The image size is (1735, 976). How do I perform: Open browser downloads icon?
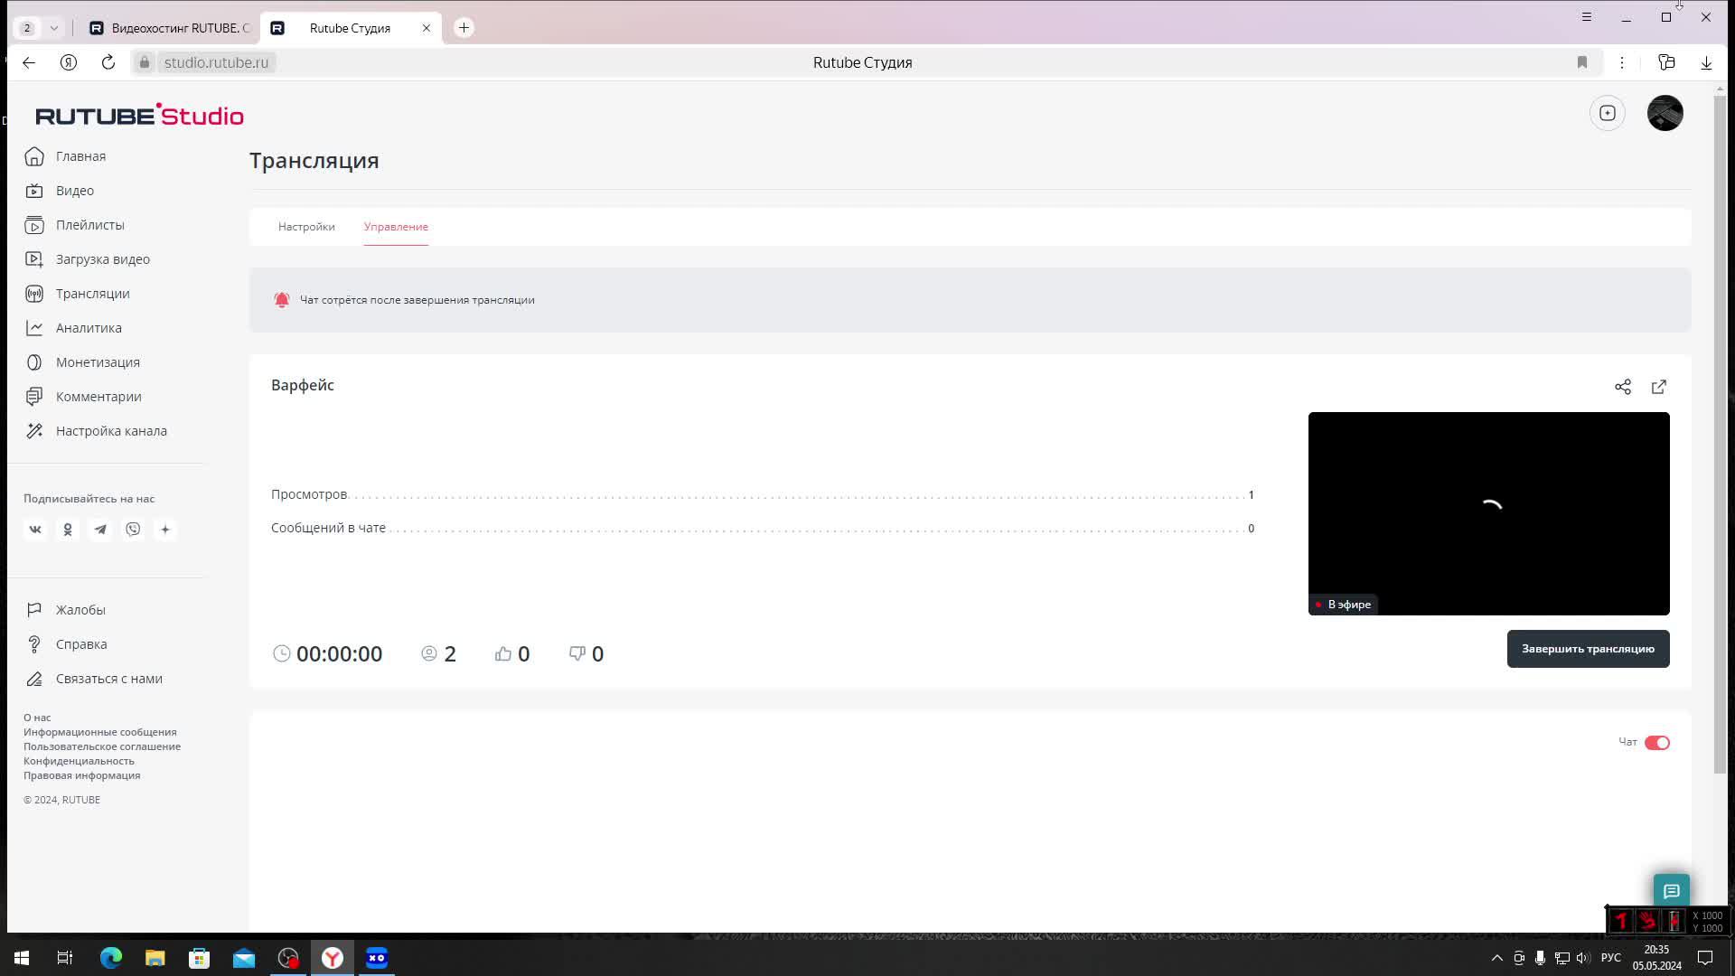[1706, 62]
